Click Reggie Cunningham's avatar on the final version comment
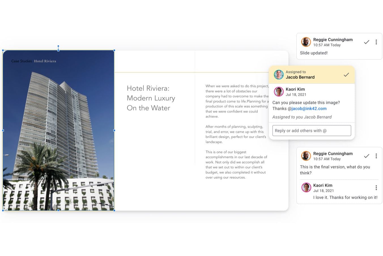The width and height of the screenshot is (383, 256). click(306, 156)
